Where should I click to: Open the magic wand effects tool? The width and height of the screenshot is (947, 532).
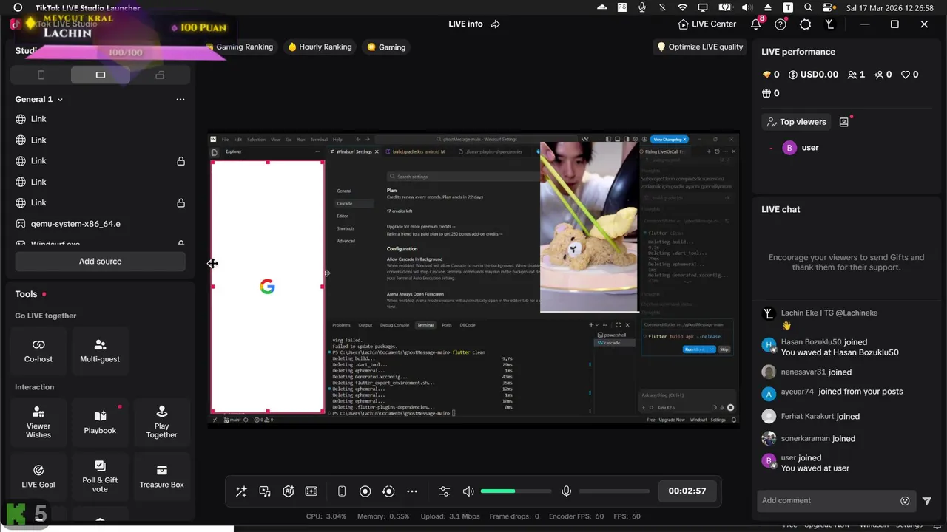point(241,491)
